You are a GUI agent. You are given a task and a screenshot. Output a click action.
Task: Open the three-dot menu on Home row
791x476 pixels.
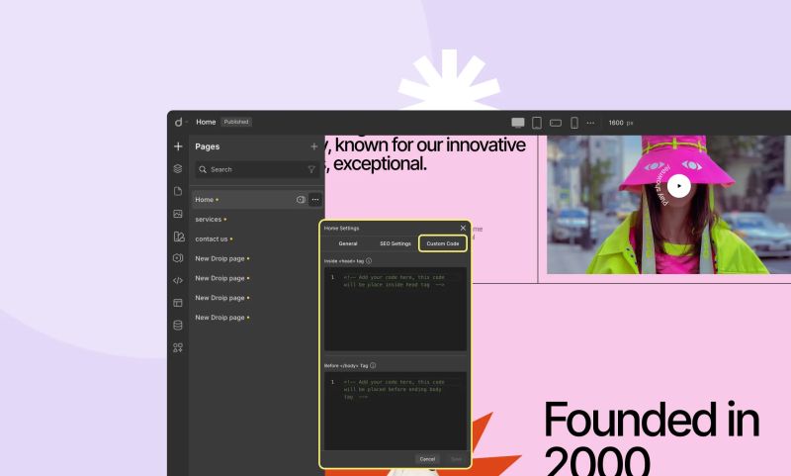[x=315, y=200]
